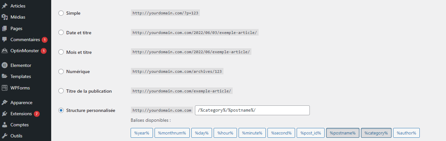This screenshot has height=141, width=446.
Task: Click the Commentaires speech bubble icon
Action: pyautogui.click(x=5, y=39)
